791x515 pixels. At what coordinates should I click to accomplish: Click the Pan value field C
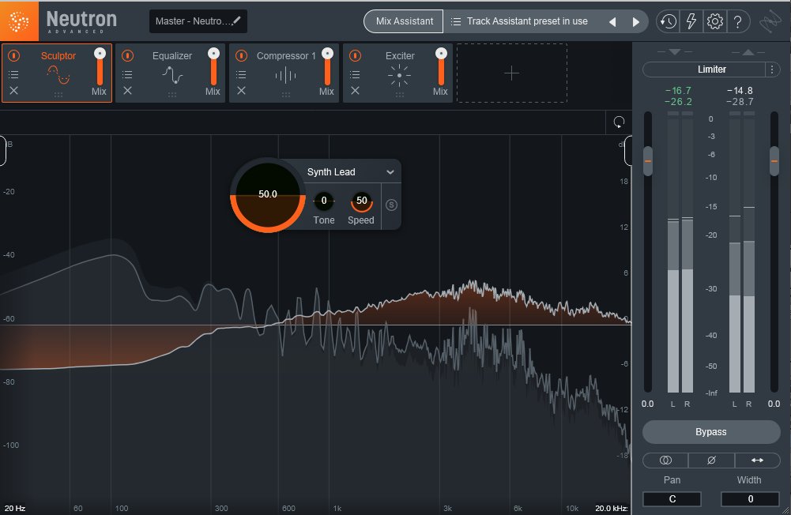pyautogui.click(x=672, y=499)
